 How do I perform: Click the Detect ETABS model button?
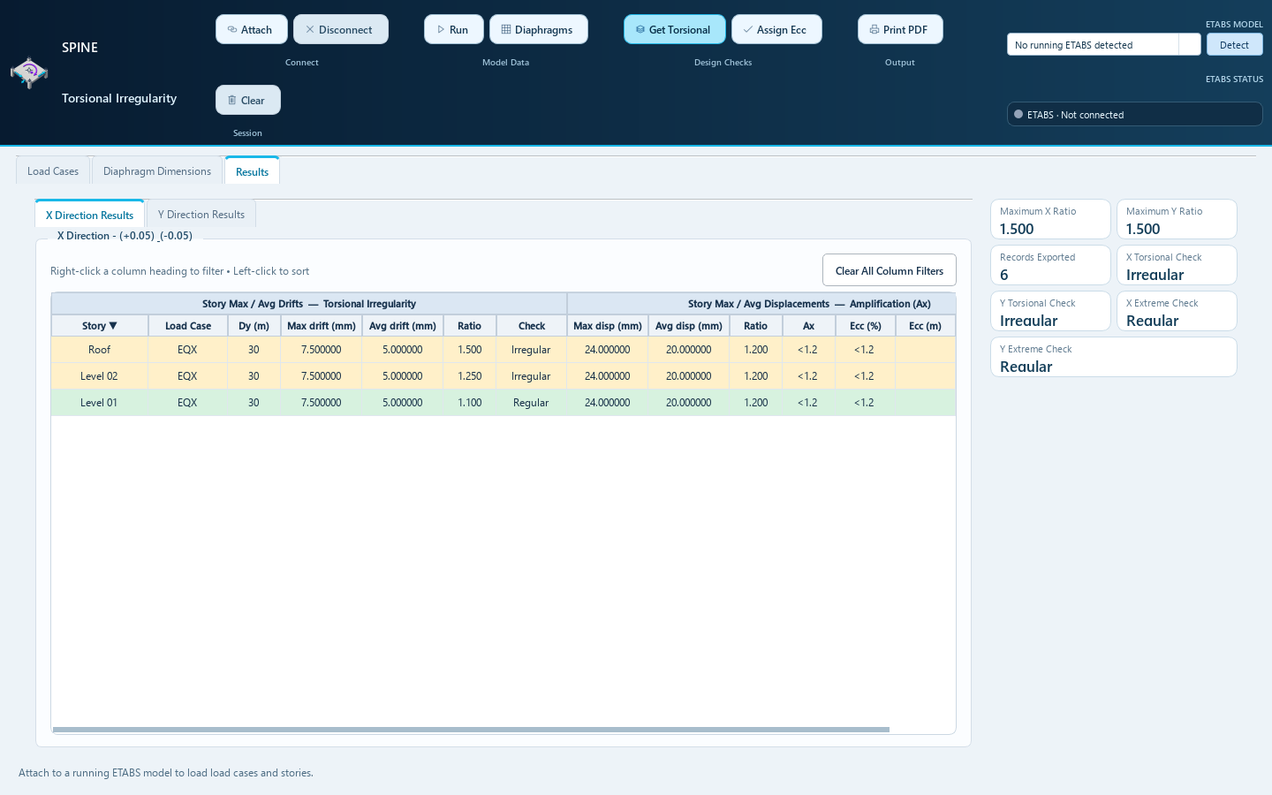tap(1234, 44)
